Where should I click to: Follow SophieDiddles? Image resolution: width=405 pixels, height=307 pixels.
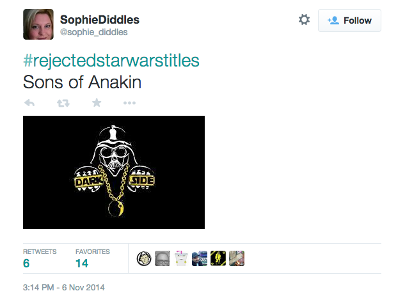[349, 20]
